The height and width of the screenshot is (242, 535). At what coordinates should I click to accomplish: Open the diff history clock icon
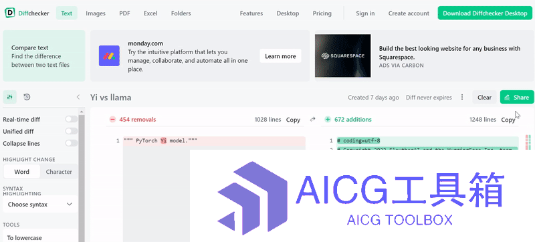tap(27, 97)
